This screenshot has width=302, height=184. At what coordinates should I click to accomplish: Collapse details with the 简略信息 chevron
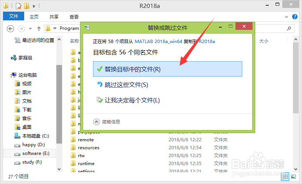pyautogui.click(x=96, y=122)
